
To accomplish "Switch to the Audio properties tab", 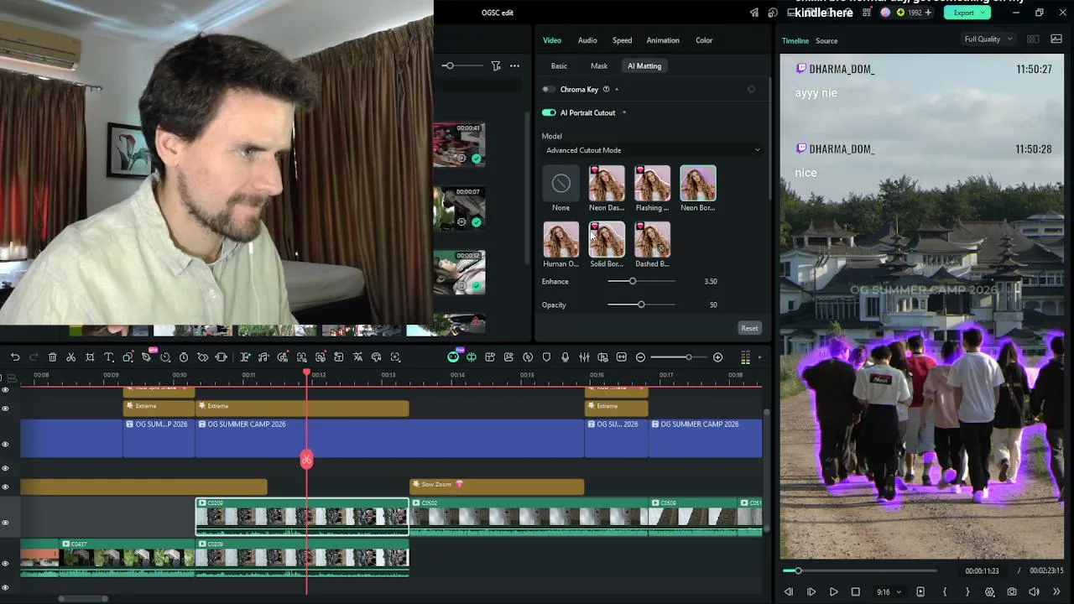I will click(x=587, y=40).
